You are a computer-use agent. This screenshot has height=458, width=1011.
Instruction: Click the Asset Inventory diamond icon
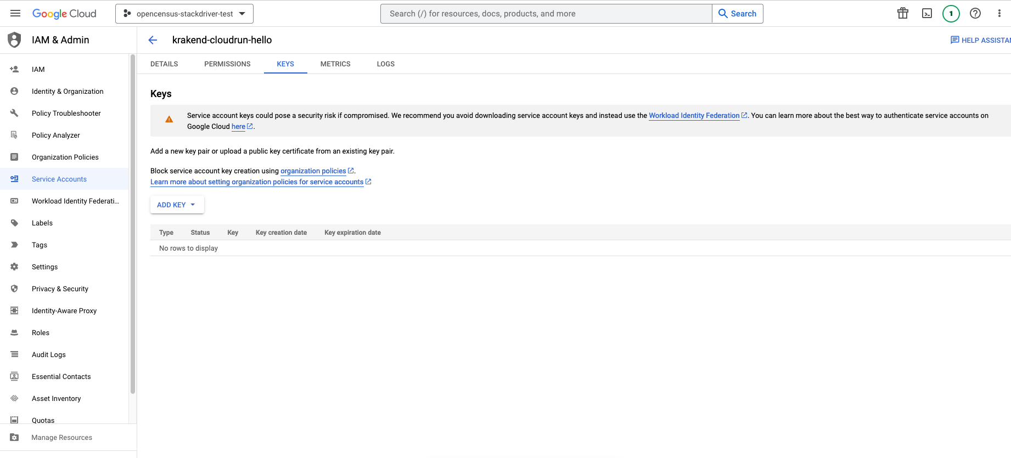click(14, 398)
